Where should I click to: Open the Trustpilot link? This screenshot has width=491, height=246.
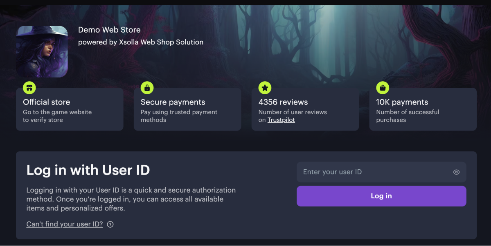[x=281, y=120]
